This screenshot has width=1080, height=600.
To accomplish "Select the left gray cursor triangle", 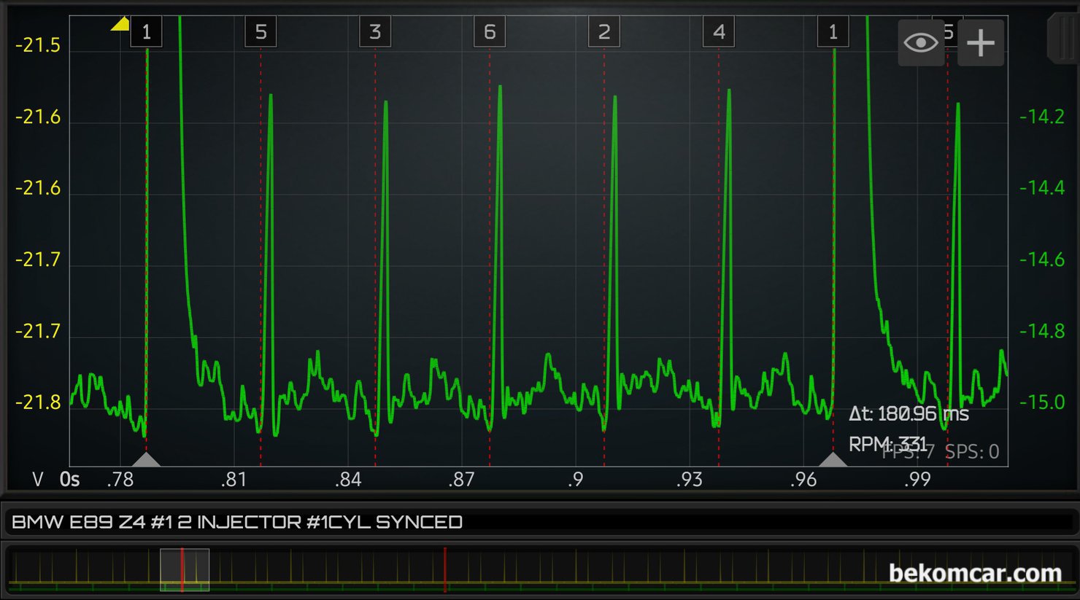I will pos(146,459).
